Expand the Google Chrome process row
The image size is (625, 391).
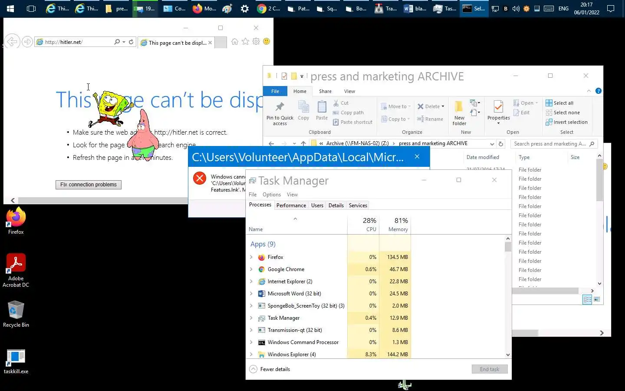coord(251,269)
